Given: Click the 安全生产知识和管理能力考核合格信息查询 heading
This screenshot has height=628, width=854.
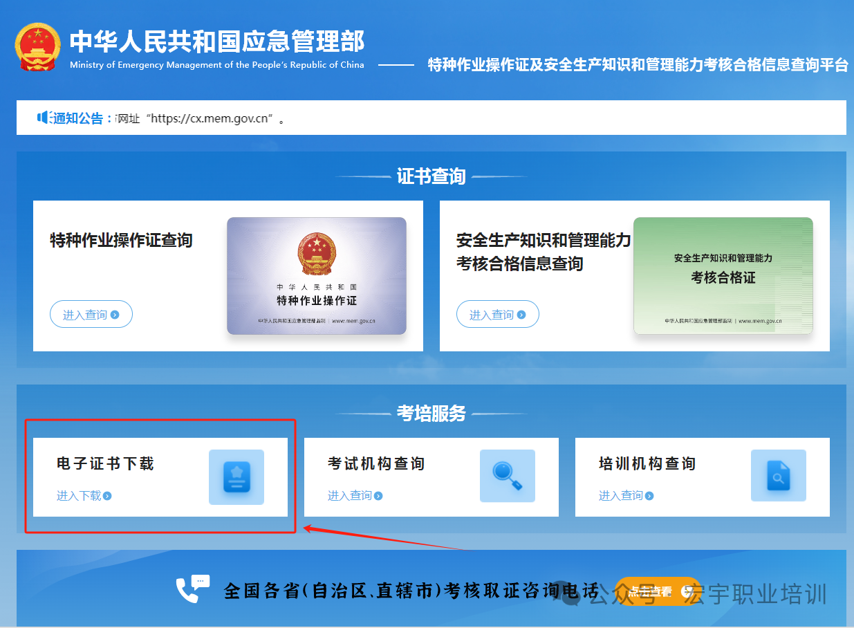Looking at the screenshot, I should [544, 252].
